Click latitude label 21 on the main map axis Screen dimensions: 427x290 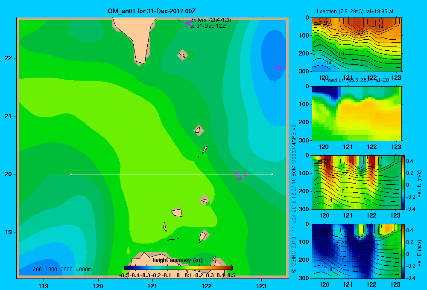tap(9, 116)
